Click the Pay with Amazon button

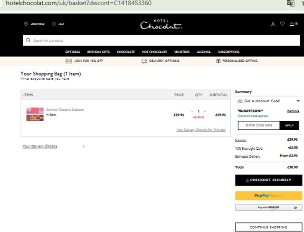pyautogui.click(x=268, y=208)
